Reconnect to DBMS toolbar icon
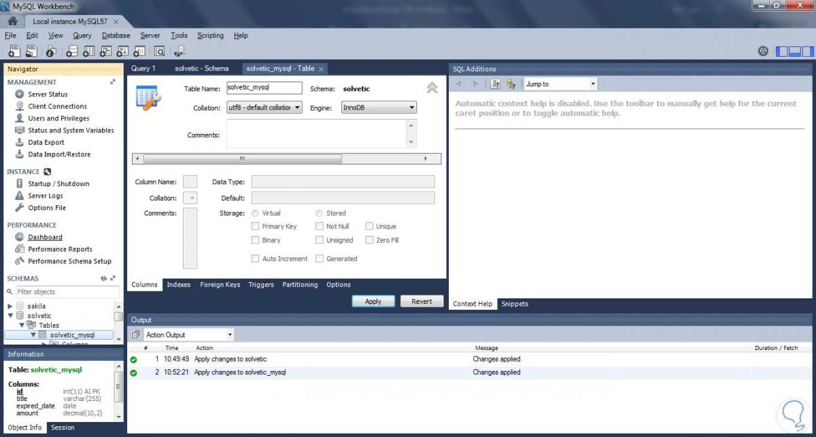Image resolution: width=816 pixels, height=437 pixels. [180, 51]
